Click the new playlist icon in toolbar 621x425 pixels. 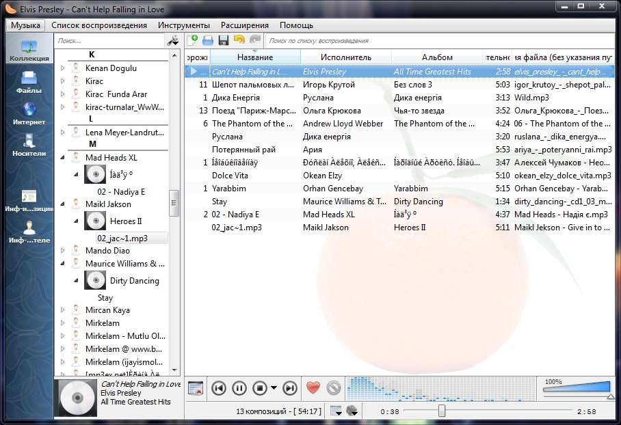pos(193,41)
